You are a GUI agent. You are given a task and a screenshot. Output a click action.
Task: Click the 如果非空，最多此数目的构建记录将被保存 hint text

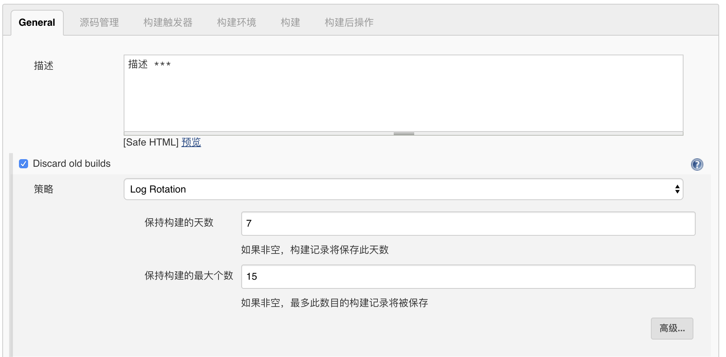click(x=335, y=303)
